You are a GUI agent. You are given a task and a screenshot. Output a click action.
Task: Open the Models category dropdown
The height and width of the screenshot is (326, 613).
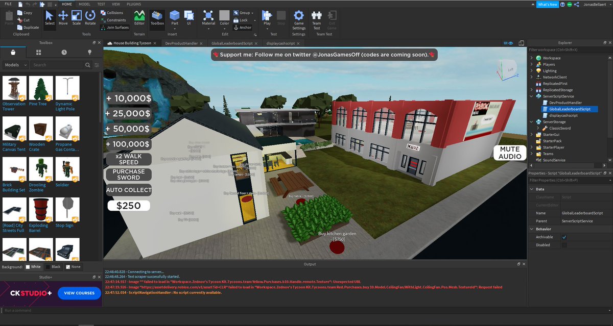pyautogui.click(x=15, y=65)
